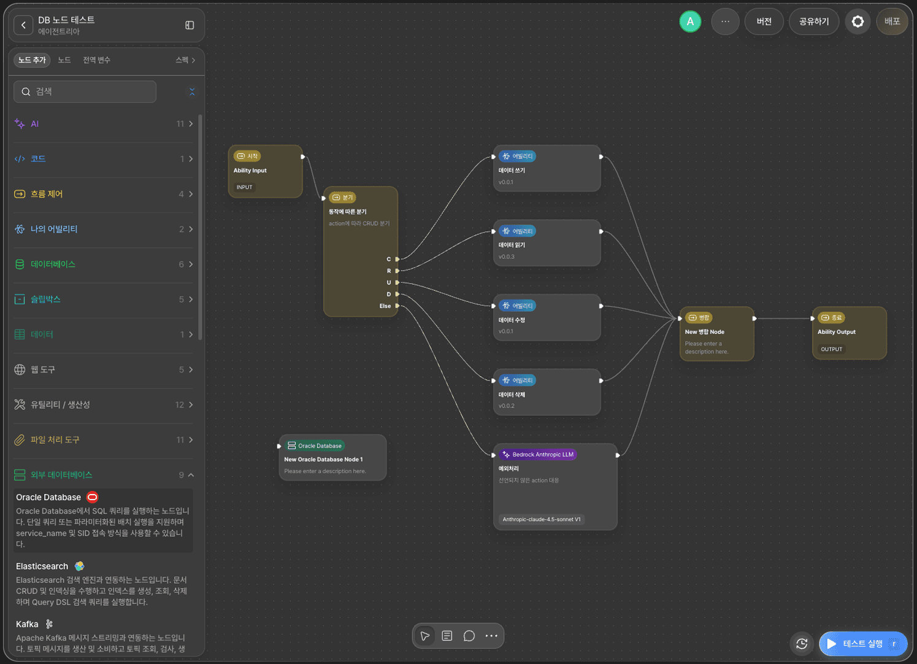Click the history refresh icon near test run

click(802, 644)
